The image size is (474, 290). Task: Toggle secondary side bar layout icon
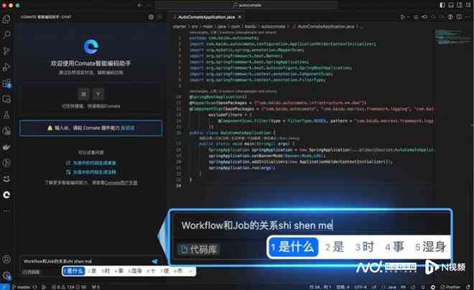coord(459,5)
